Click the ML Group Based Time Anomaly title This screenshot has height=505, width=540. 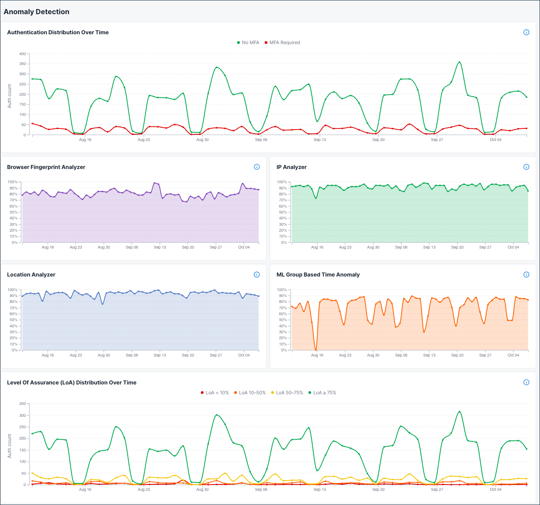pos(318,275)
